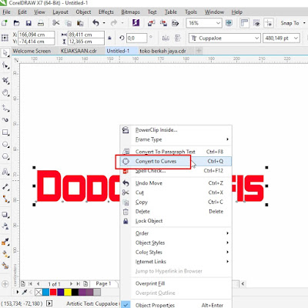Select the Crop tool
Screen dimensions: 308x308
point(5,80)
